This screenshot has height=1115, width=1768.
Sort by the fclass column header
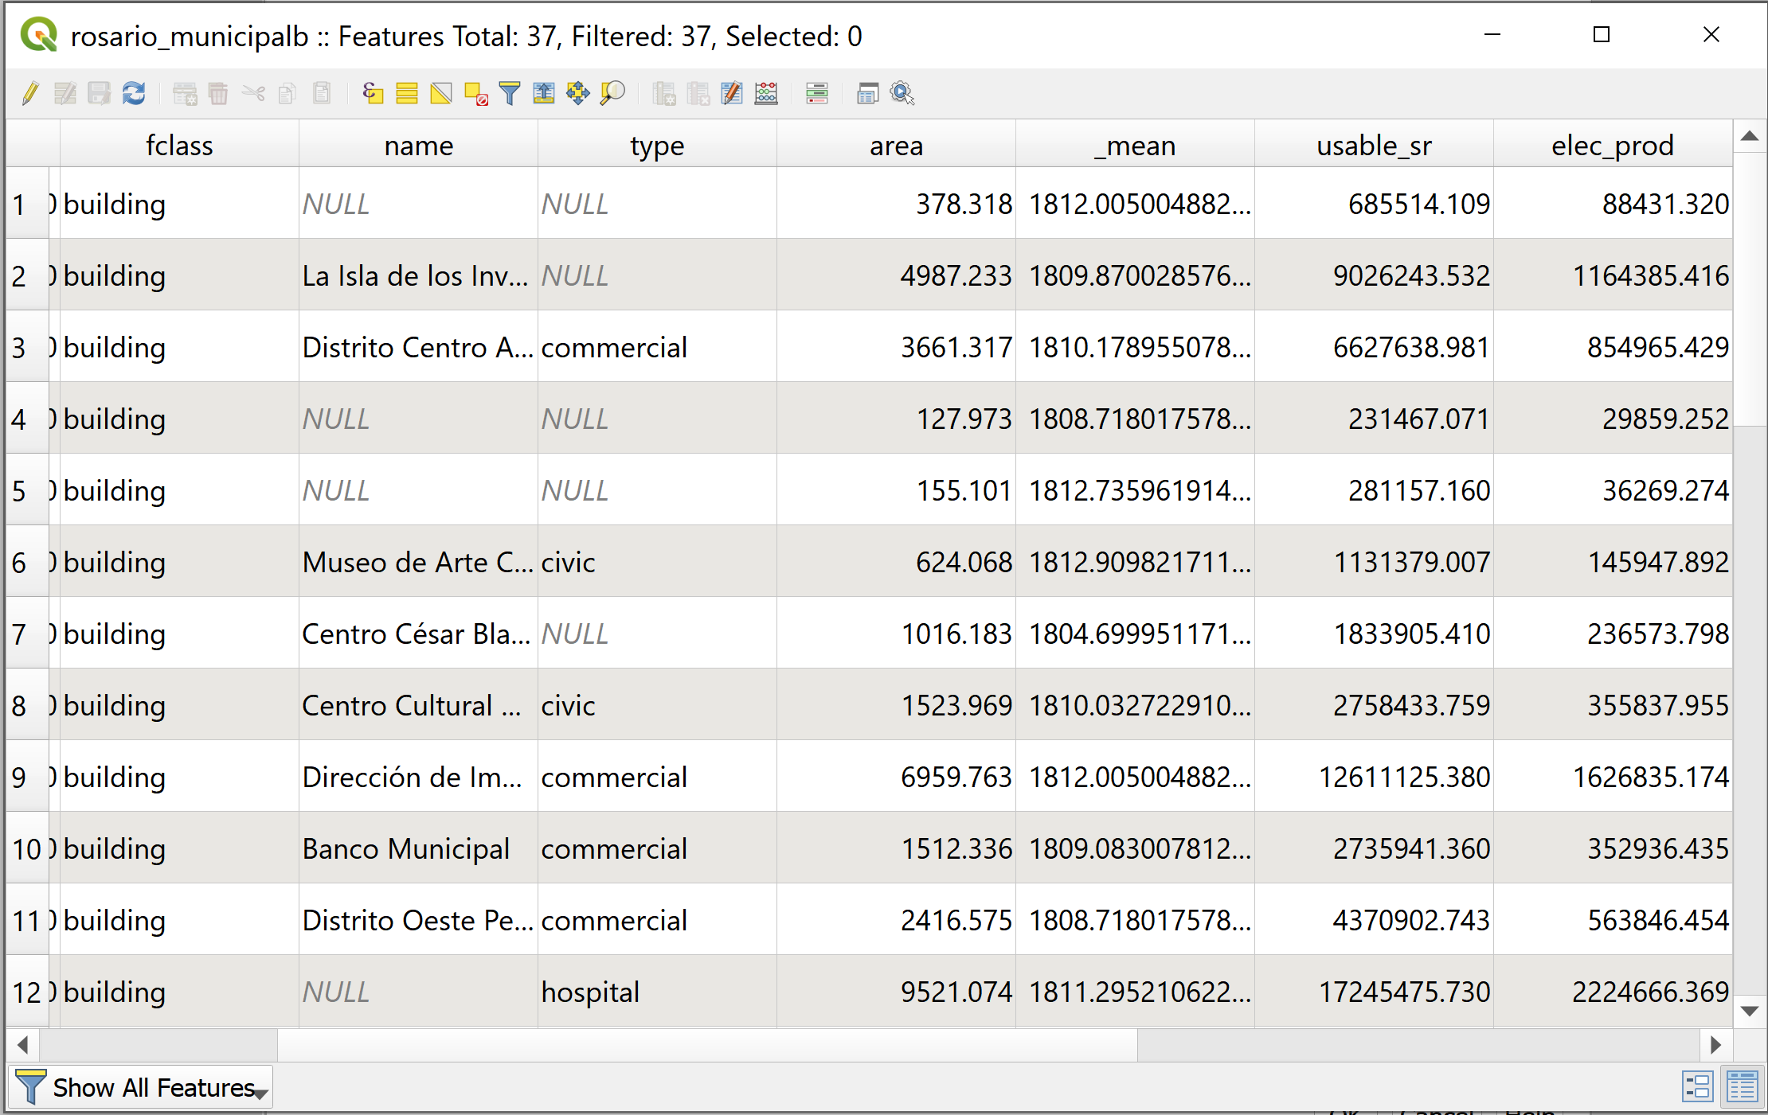tap(179, 145)
